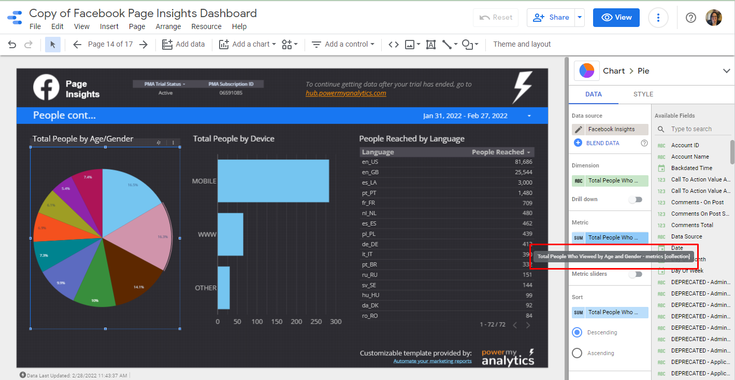Click the blue View button
Screen dimensions: 735x380
coord(616,18)
